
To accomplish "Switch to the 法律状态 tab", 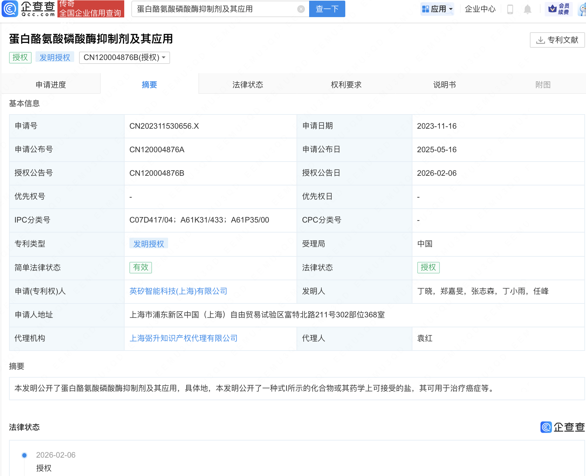I will point(248,84).
